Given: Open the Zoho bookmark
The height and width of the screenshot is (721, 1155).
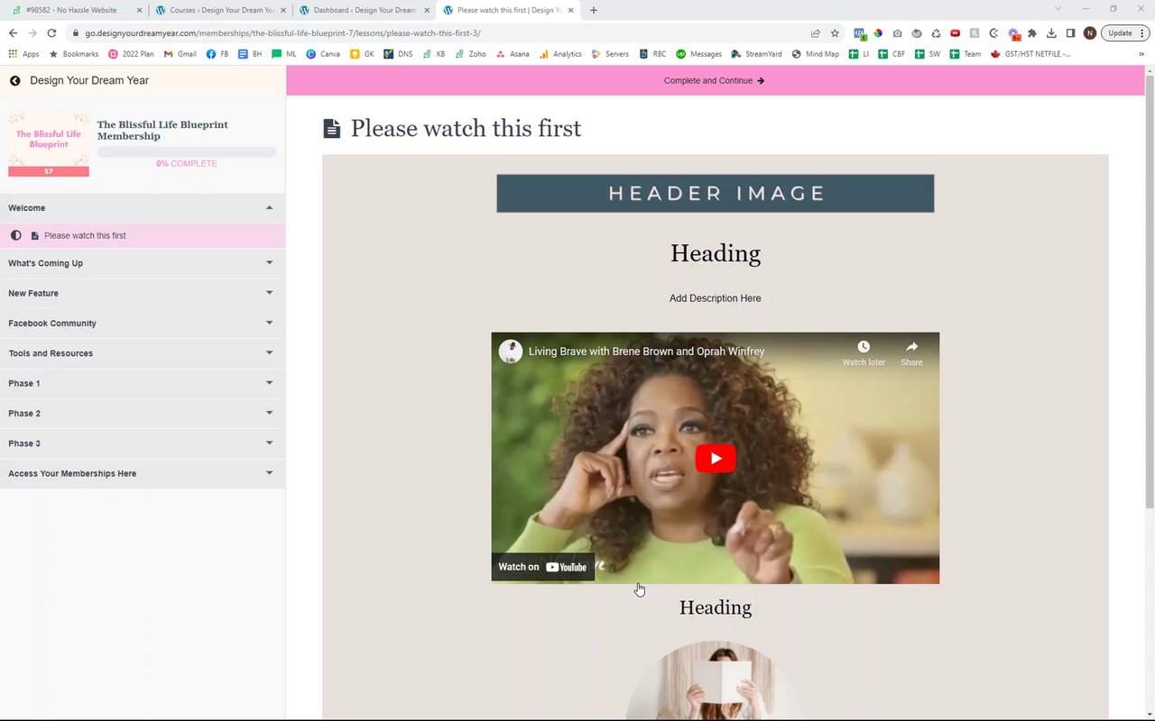Looking at the screenshot, I should (x=471, y=54).
